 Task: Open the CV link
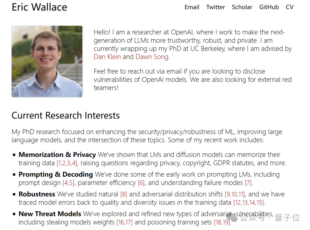click(x=289, y=7)
